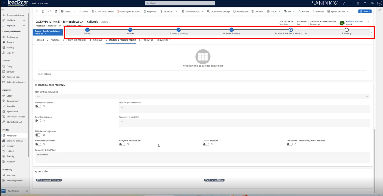Click the Odstranit delete button
This screenshot has height=196, width=383.
point(257,11)
